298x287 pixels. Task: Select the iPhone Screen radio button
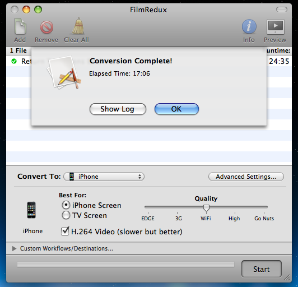pos(66,205)
